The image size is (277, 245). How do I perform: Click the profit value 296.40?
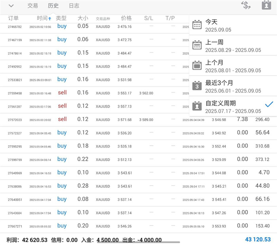[x=262, y=120]
